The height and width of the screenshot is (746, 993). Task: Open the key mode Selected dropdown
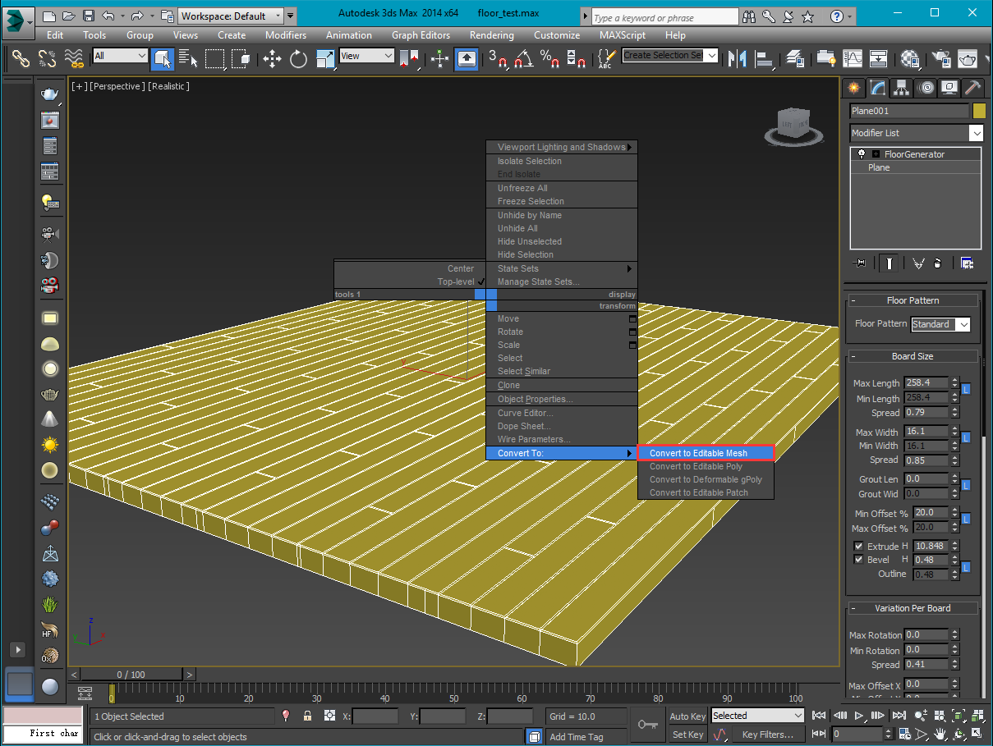(x=758, y=716)
